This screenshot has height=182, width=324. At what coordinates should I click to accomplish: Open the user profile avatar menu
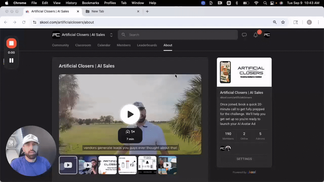[267, 35]
